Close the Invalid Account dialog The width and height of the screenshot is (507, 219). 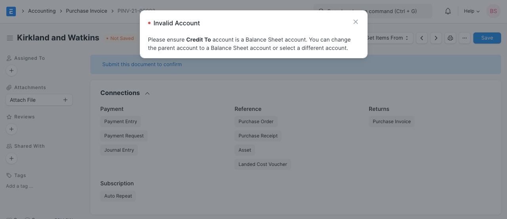point(356,22)
